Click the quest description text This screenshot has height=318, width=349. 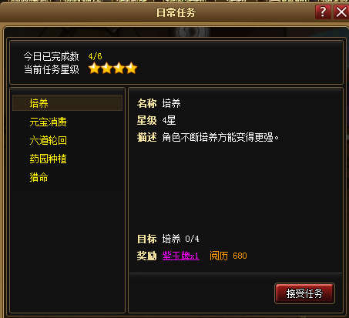pyautogui.click(x=220, y=138)
